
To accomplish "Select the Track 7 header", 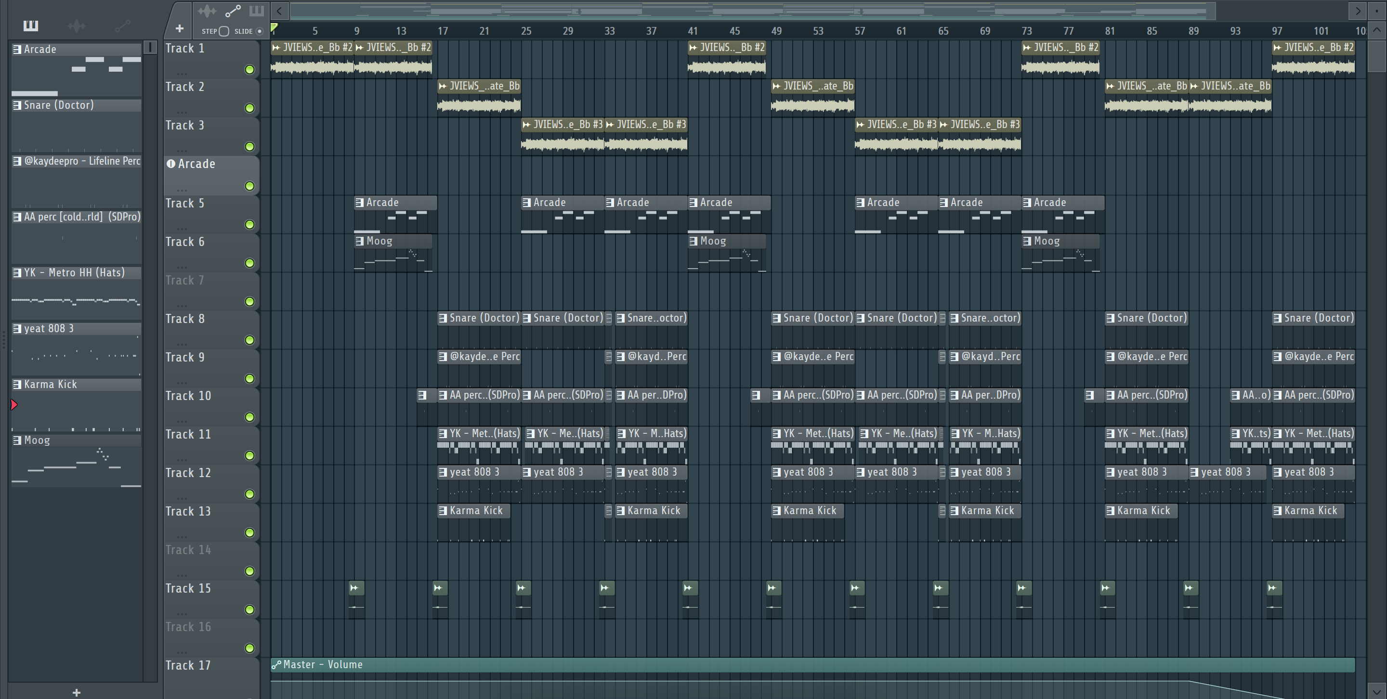I will pyautogui.click(x=211, y=292).
